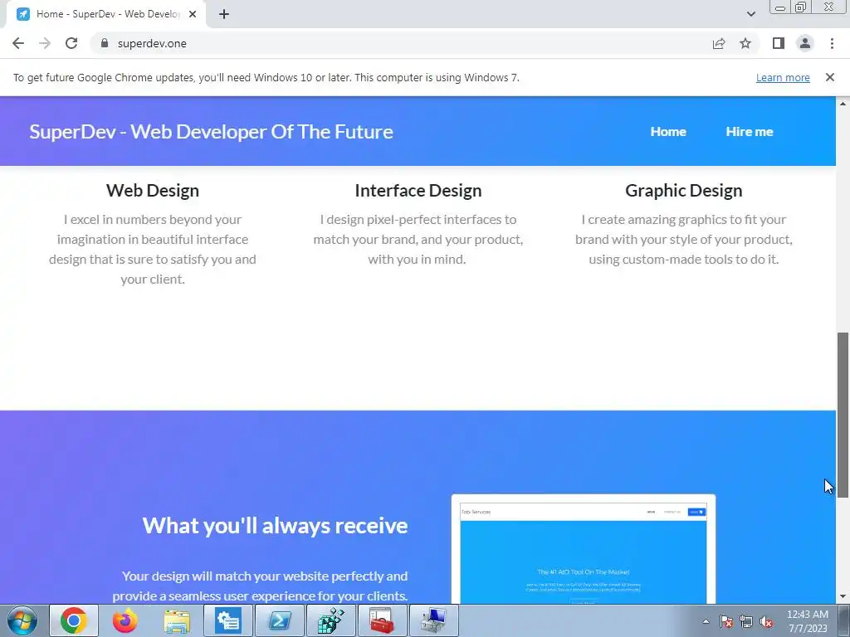Viewport: 850px width, 637px height.
Task: Click the website preview screenshot thumbnail
Action: (x=584, y=549)
